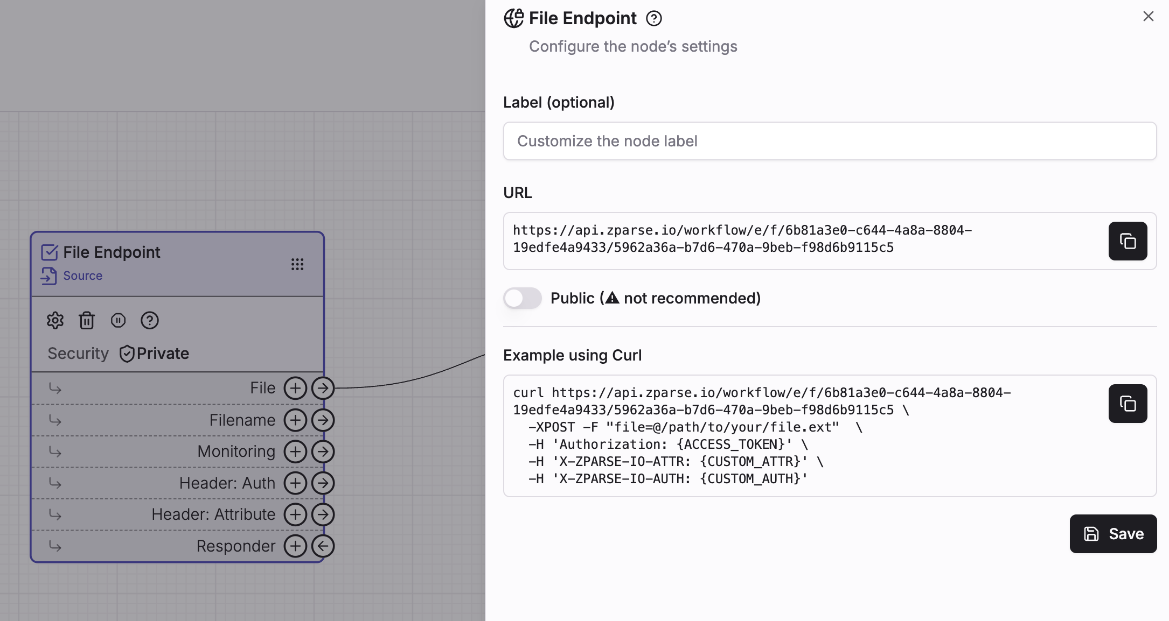Delete the File Endpoint node via trash icon
This screenshot has height=621, width=1169.
pyautogui.click(x=87, y=321)
